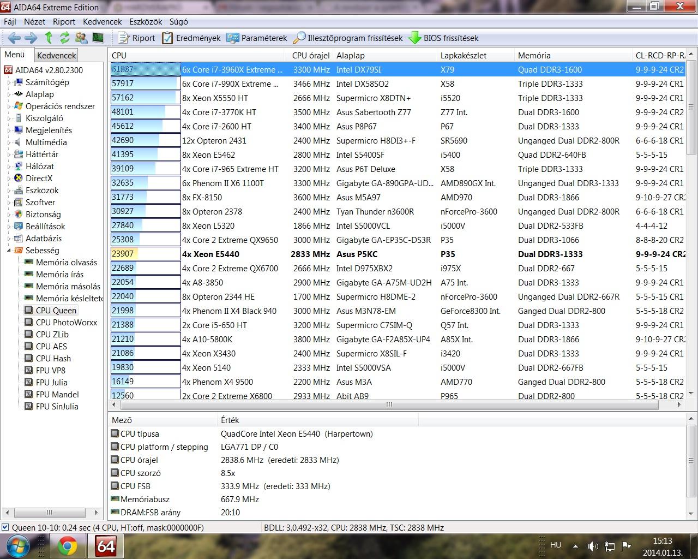Image resolution: width=698 pixels, height=559 pixels.
Task: Expand the Eszközök node arrow
Action: pos(9,191)
